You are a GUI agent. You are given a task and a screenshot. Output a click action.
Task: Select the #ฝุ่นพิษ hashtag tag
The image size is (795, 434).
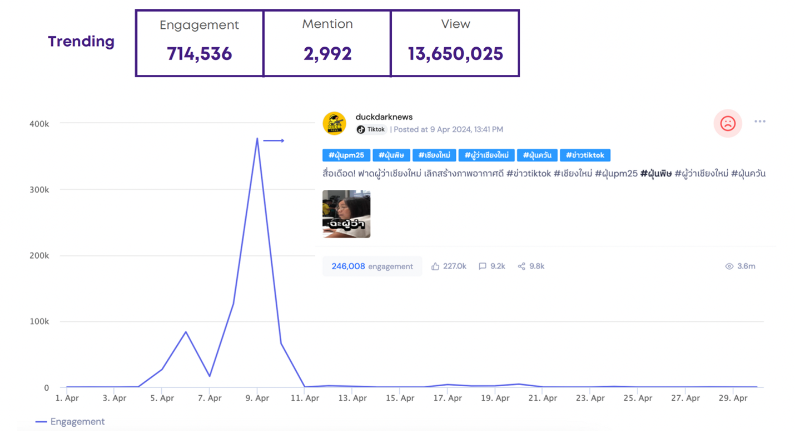click(x=391, y=155)
